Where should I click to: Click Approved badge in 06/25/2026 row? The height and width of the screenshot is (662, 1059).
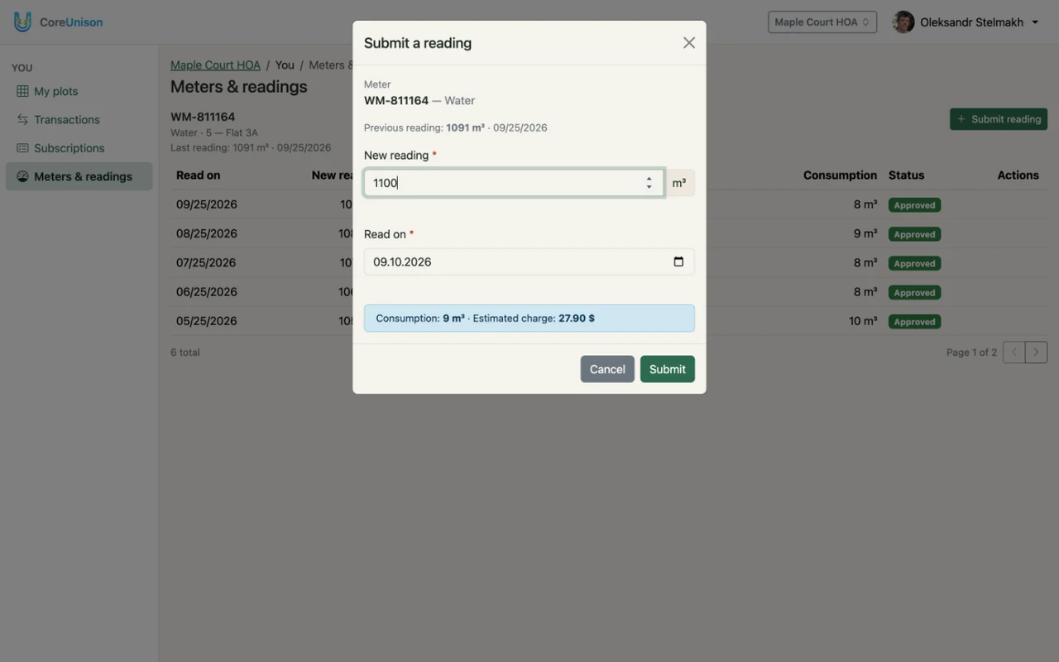(x=914, y=292)
